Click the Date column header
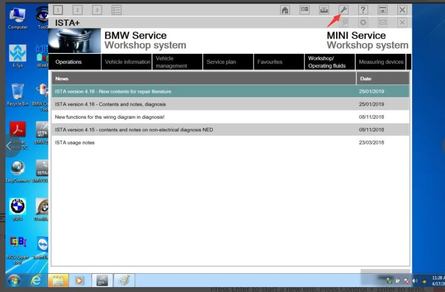Viewport: 445px width, 292px height. pyautogui.click(x=383, y=79)
